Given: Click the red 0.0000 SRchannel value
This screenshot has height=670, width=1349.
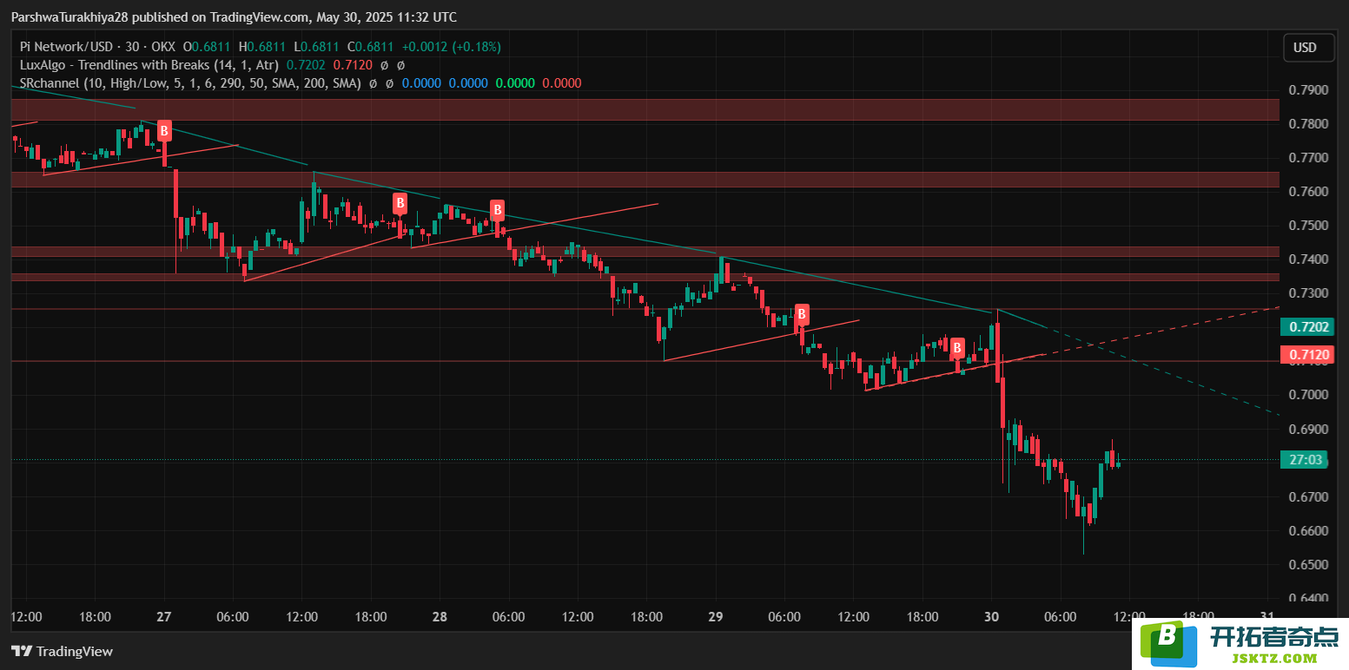Looking at the screenshot, I should coord(562,83).
